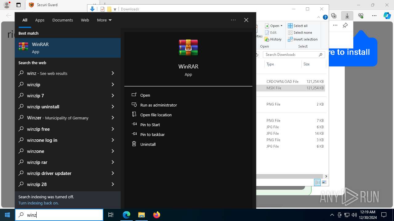Click the taskbar search box containing 'winz'
Image resolution: width=394 pixels, height=221 pixels.
tap(59, 215)
